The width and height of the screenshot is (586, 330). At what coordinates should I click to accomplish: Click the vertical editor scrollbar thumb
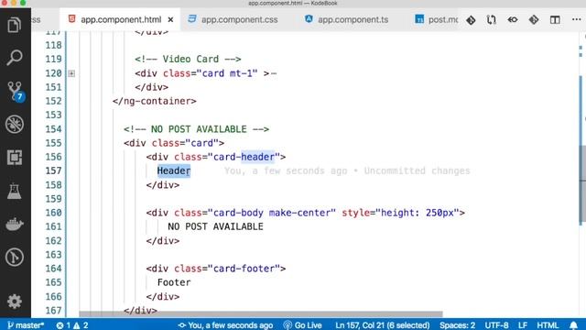point(582,183)
